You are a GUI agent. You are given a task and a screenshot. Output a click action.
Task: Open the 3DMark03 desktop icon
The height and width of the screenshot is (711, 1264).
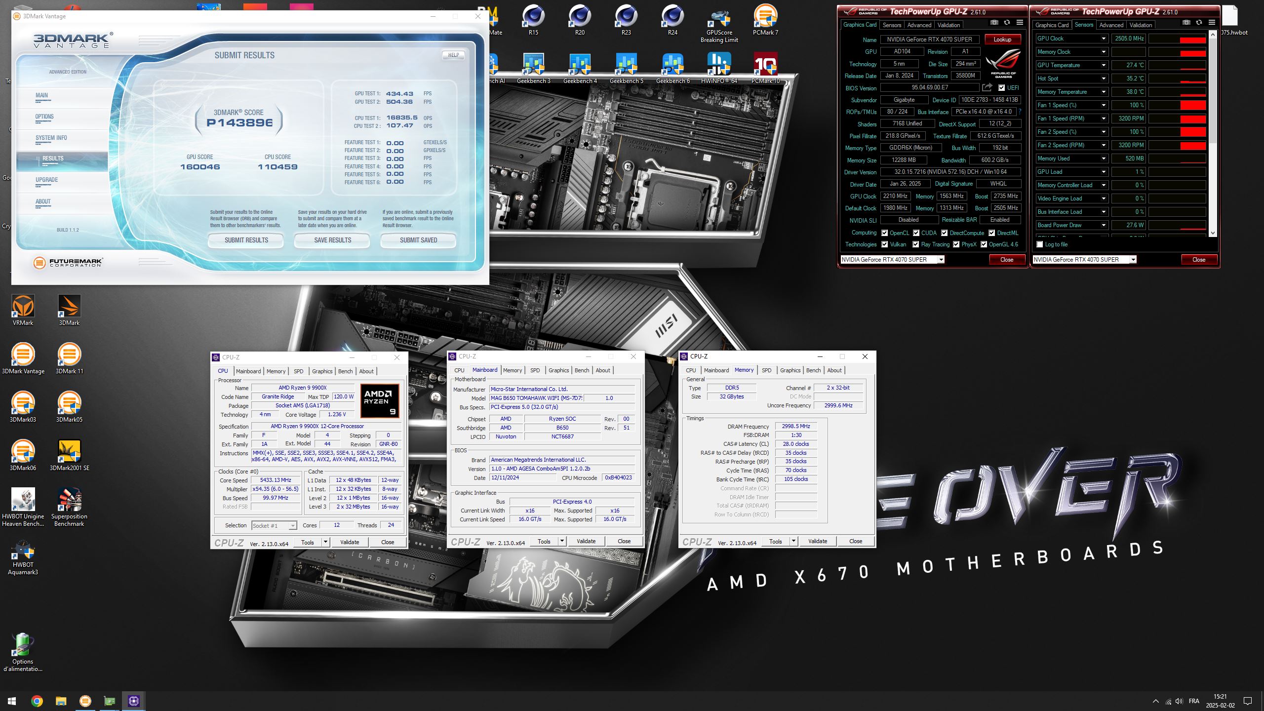[x=23, y=407]
